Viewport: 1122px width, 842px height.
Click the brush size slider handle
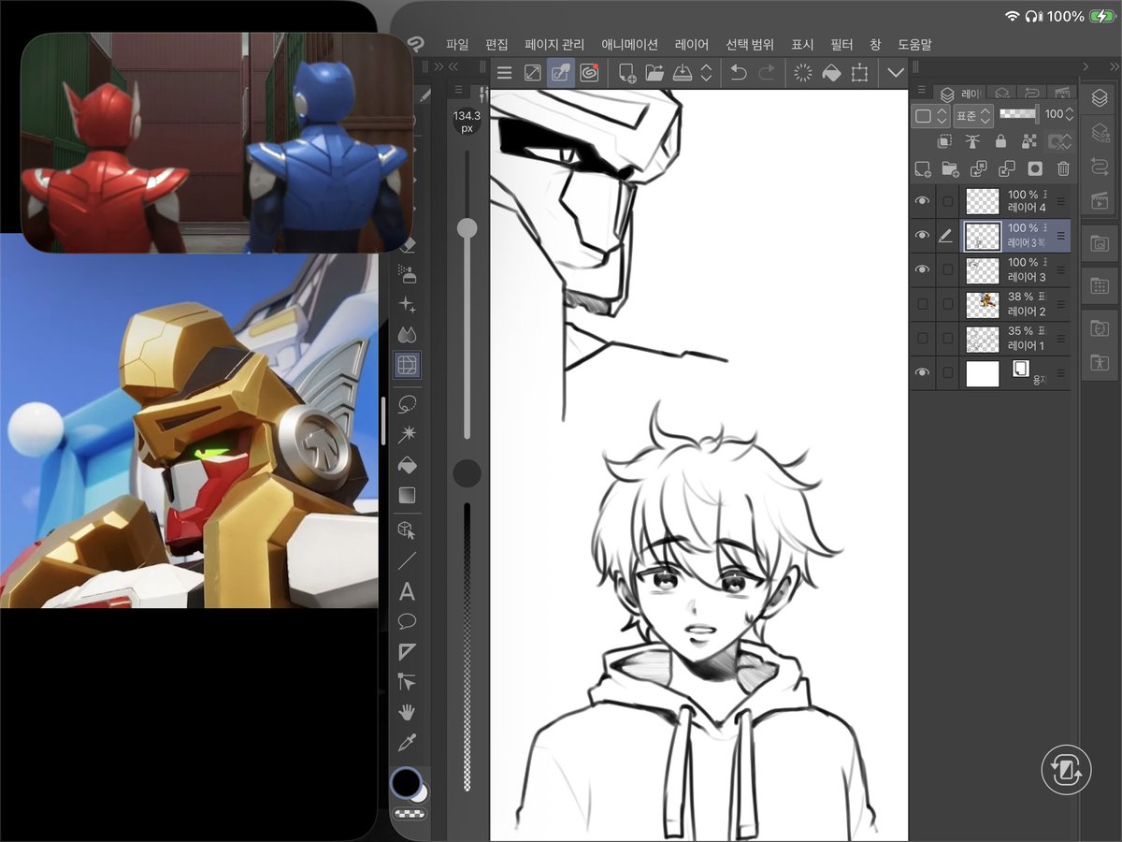pyautogui.click(x=467, y=228)
